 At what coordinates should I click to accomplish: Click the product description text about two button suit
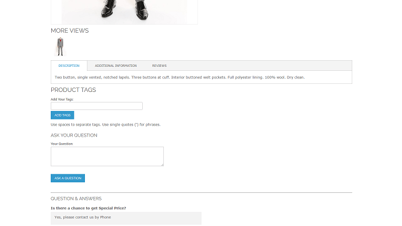coord(180,77)
